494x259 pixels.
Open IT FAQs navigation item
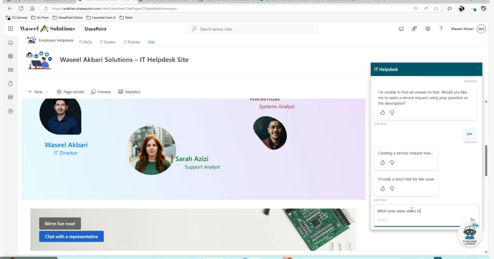(x=85, y=42)
